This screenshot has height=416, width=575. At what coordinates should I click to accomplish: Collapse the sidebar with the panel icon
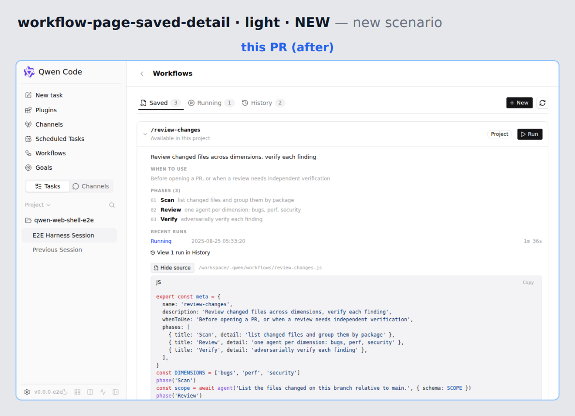(116, 392)
